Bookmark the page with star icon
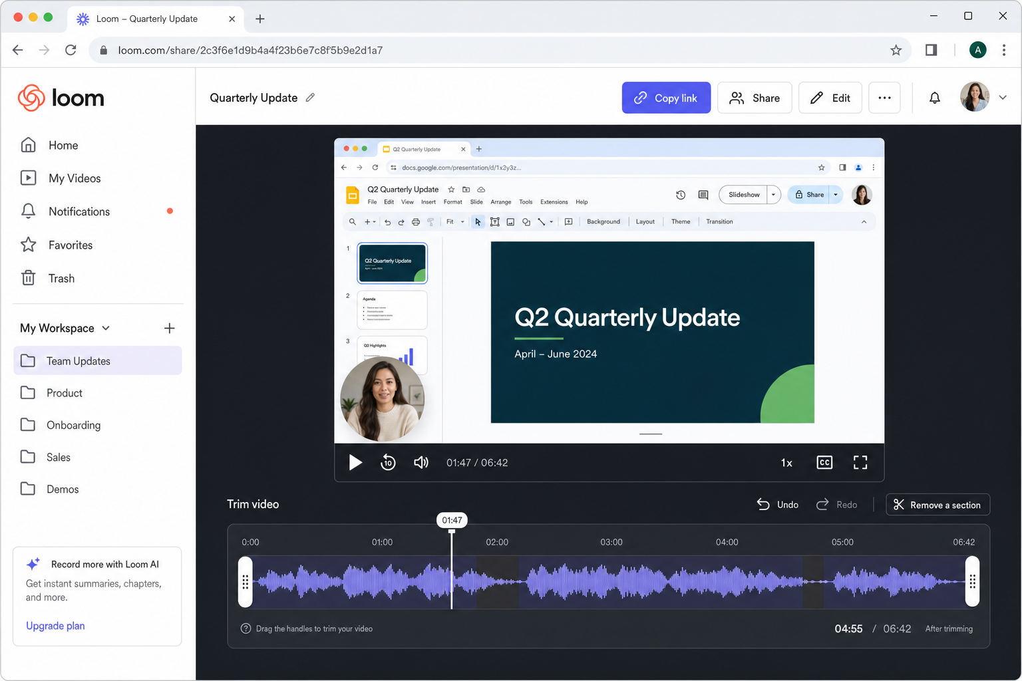This screenshot has width=1022, height=681. click(896, 50)
